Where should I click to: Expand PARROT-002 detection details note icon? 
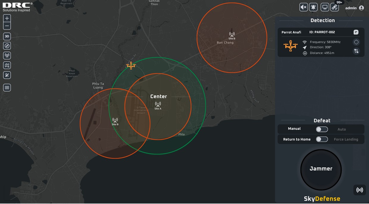tap(356, 32)
